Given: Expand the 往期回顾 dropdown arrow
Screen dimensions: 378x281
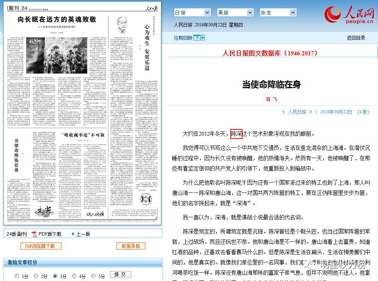Looking at the screenshot, I should pyautogui.click(x=203, y=38).
